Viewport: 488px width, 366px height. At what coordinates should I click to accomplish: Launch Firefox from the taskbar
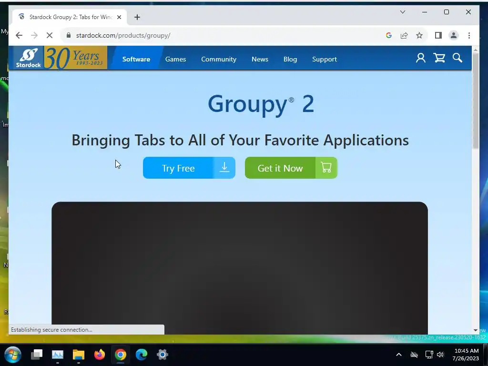[99, 355]
